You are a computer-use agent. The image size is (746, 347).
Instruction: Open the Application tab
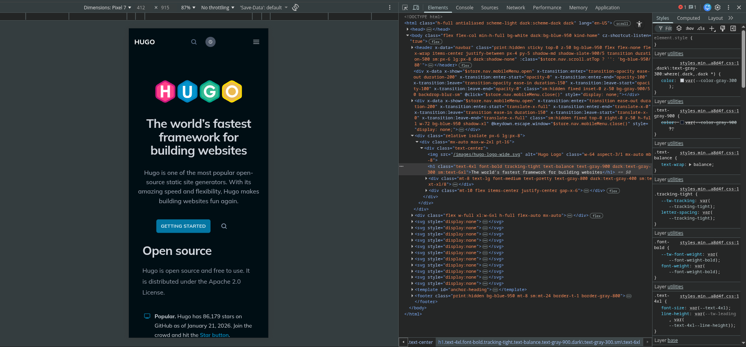(x=607, y=7)
